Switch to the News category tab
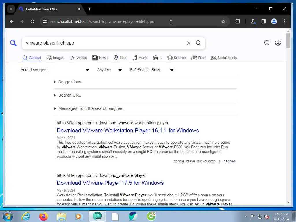 point(100,58)
